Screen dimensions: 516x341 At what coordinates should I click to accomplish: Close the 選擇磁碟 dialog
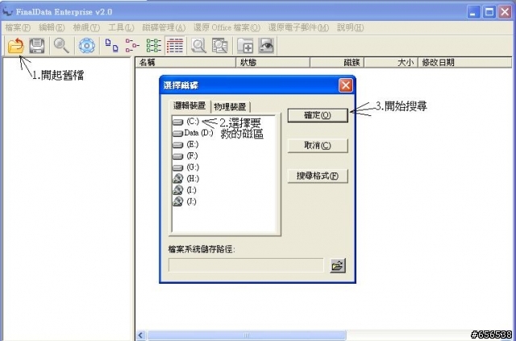(345, 85)
